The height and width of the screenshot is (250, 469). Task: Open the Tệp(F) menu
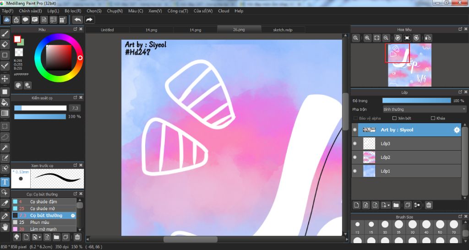pyautogui.click(x=7, y=11)
